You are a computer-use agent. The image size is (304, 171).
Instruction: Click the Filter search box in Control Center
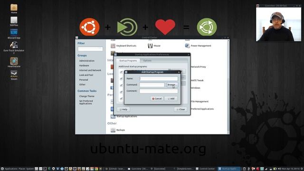click(x=90, y=49)
